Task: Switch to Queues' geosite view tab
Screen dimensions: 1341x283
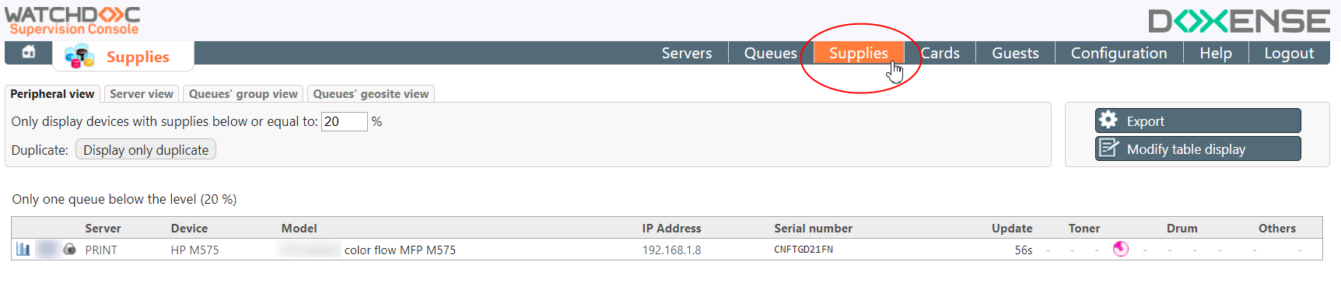Action: click(x=370, y=94)
